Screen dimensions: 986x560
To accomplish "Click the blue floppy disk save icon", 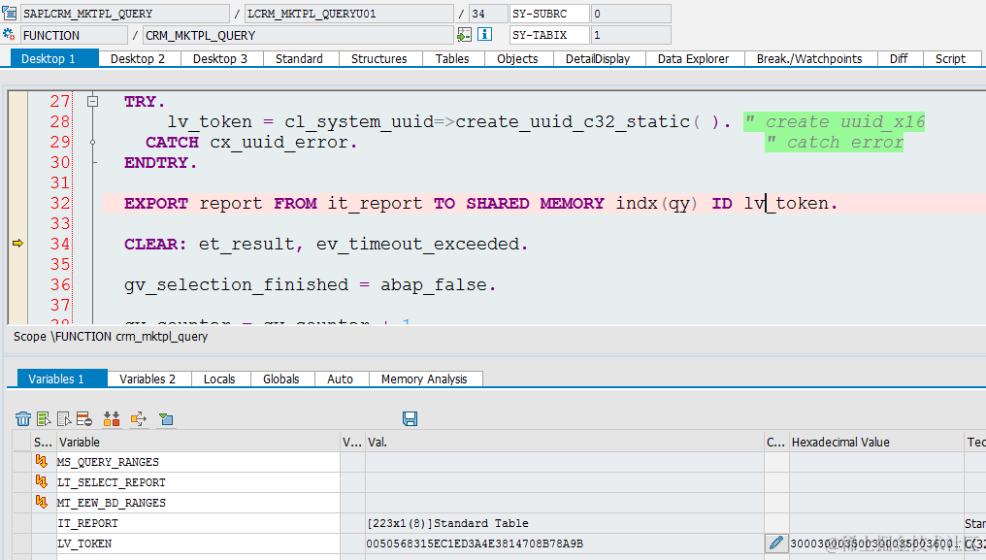I will (x=410, y=419).
